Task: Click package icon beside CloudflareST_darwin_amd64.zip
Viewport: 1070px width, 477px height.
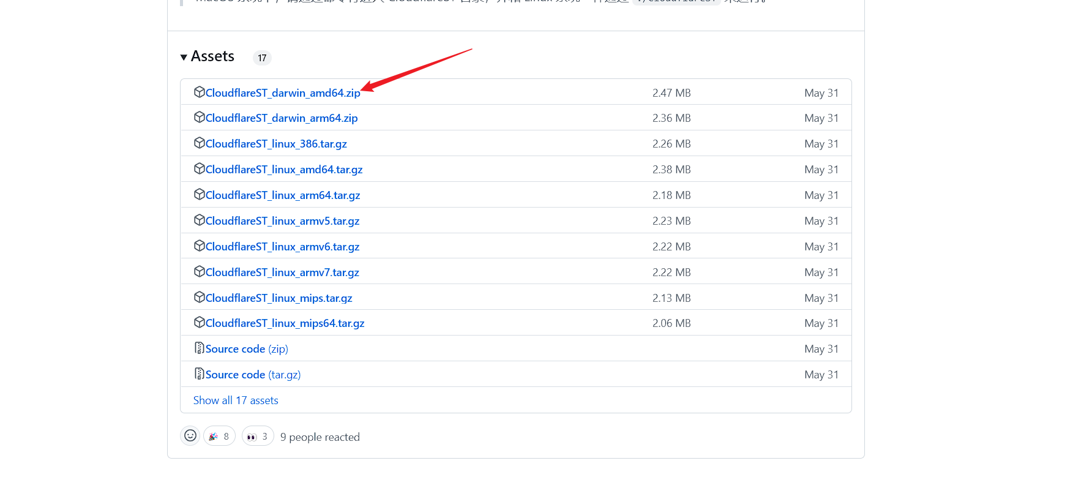Action: click(x=199, y=92)
